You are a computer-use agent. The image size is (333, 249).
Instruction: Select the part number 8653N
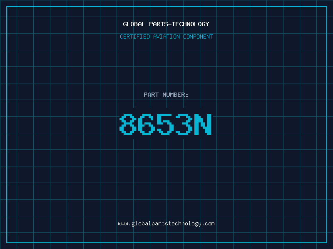pyautogui.click(x=165, y=124)
